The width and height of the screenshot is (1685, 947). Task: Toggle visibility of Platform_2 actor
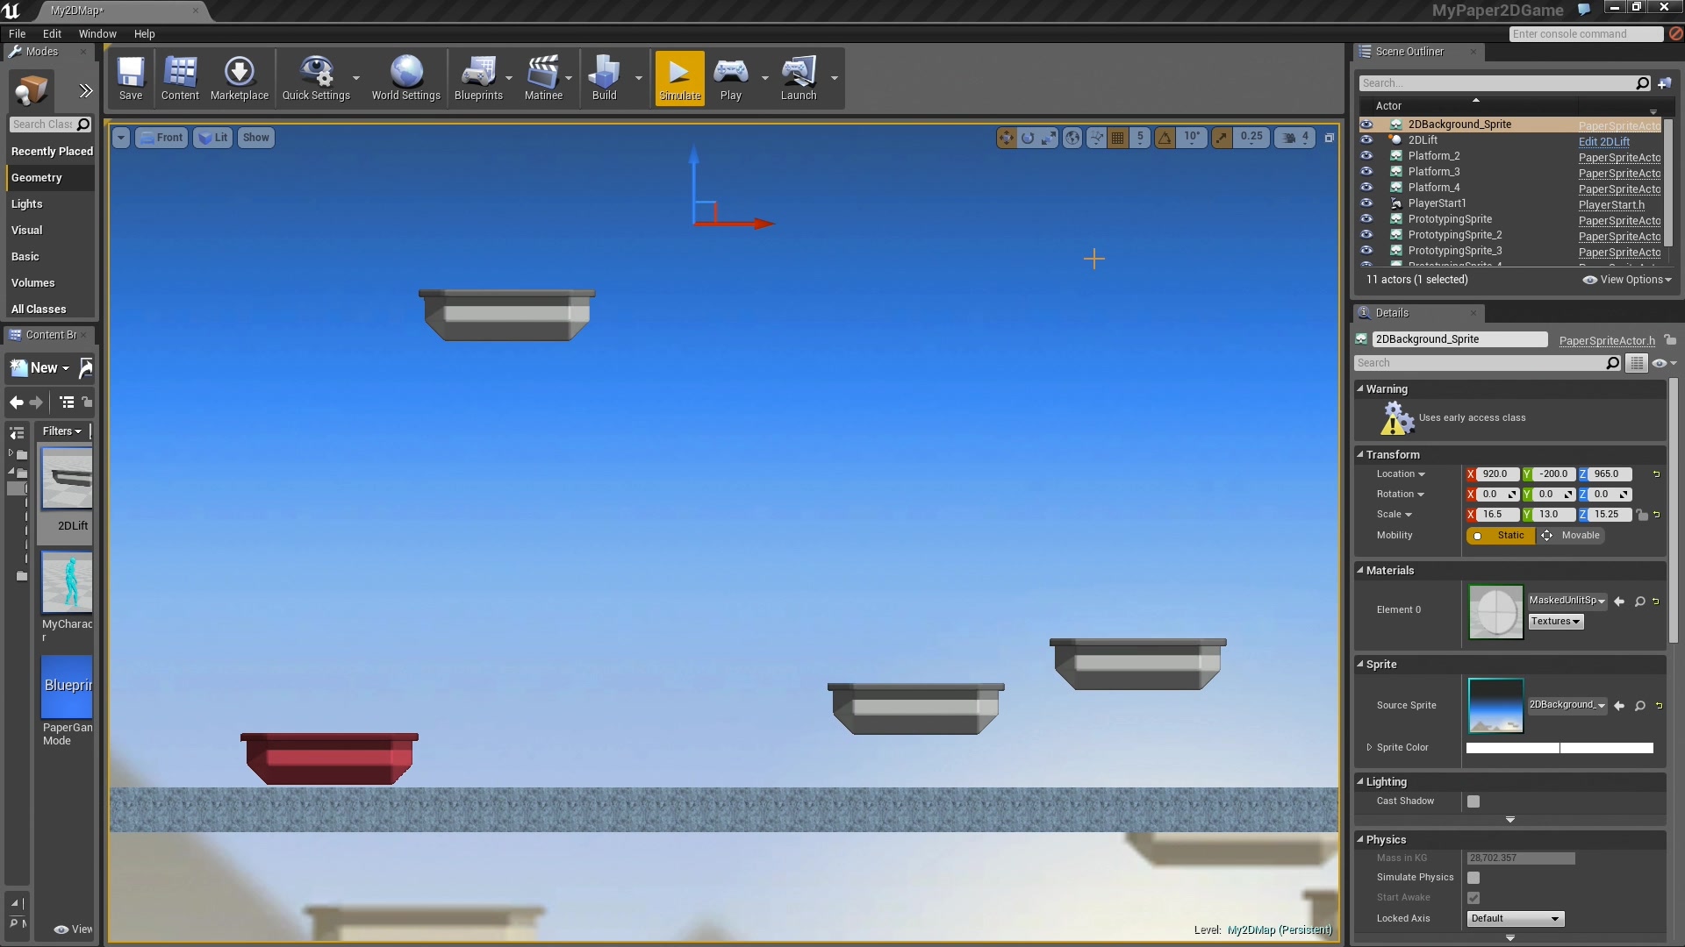click(x=1367, y=155)
